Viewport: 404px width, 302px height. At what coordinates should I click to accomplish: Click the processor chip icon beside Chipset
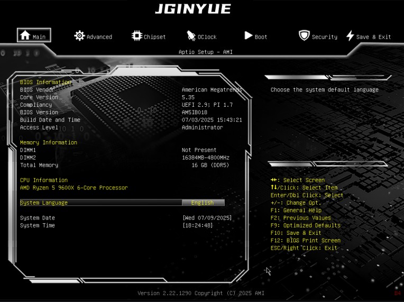click(x=137, y=35)
